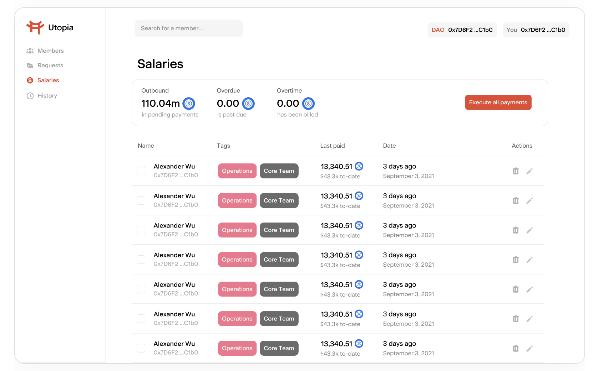Select the first salary row checkbox
Screen dimensions: 593x371
click(x=141, y=171)
